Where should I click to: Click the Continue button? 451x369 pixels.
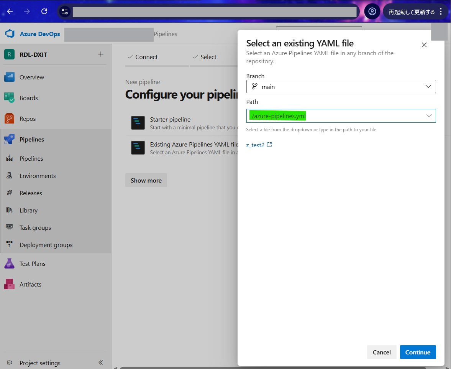pyautogui.click(x=418, y=352)
